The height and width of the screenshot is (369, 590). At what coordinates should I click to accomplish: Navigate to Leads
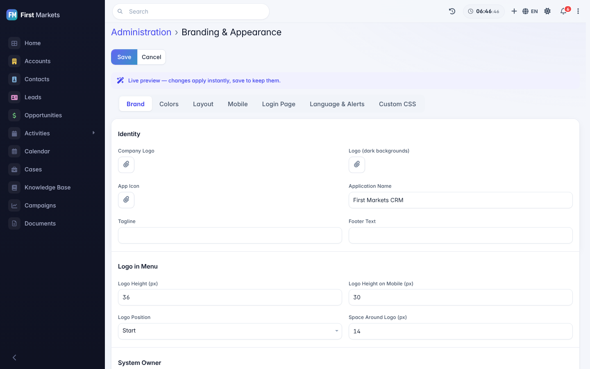(52, 97)
